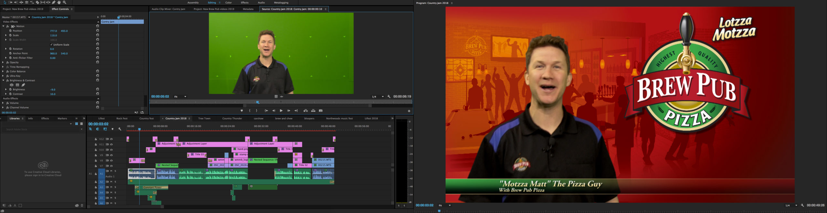Create ellipse mask for Brightness & Contrast
This screenshot has width=827, height=213.
(x=12, y=85)
